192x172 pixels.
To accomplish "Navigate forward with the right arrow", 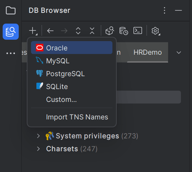I will [64, 31].
